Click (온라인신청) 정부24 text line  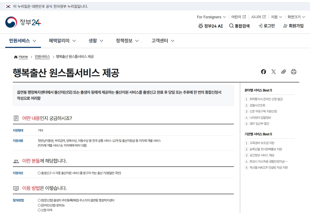(x=51, y=205)
